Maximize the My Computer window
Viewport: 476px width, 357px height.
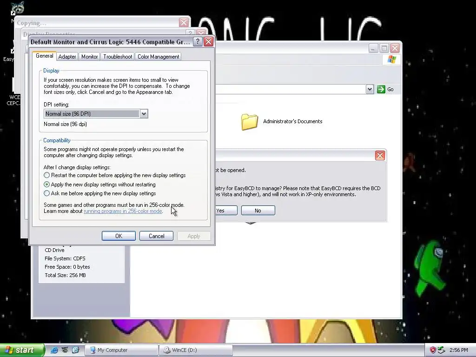coord(384,48)
